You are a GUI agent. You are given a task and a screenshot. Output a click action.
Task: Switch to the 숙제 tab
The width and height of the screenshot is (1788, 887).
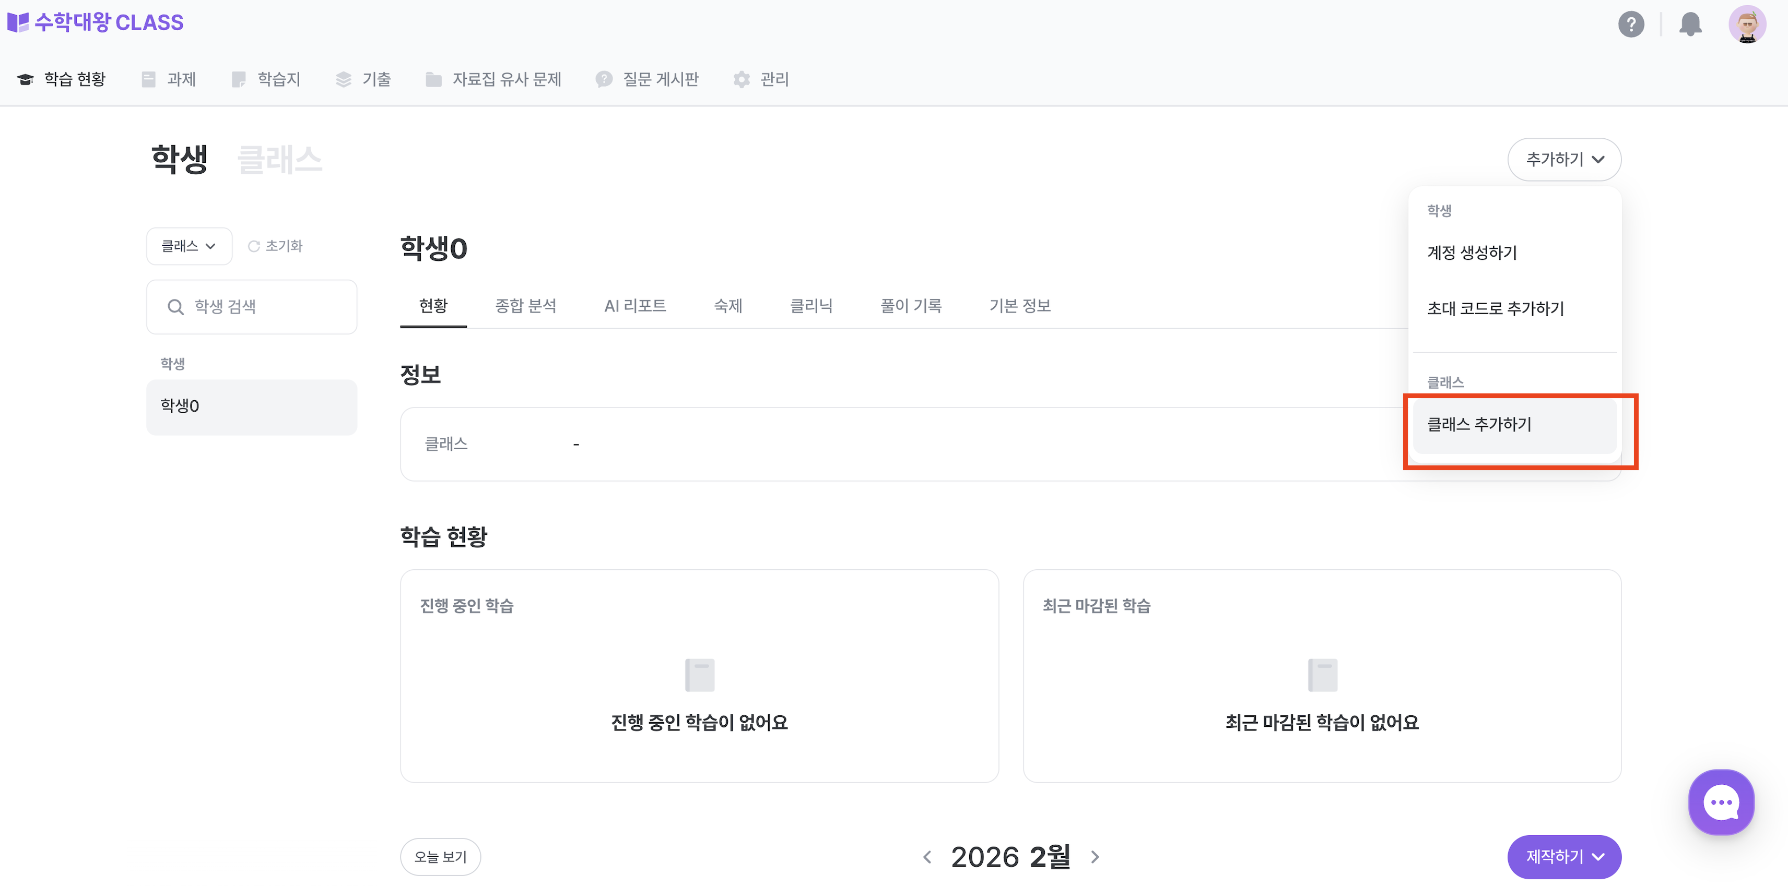coord(727,306)
